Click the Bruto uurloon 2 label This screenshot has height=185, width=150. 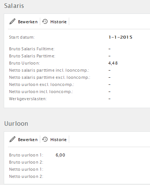[x=26, y=162]
